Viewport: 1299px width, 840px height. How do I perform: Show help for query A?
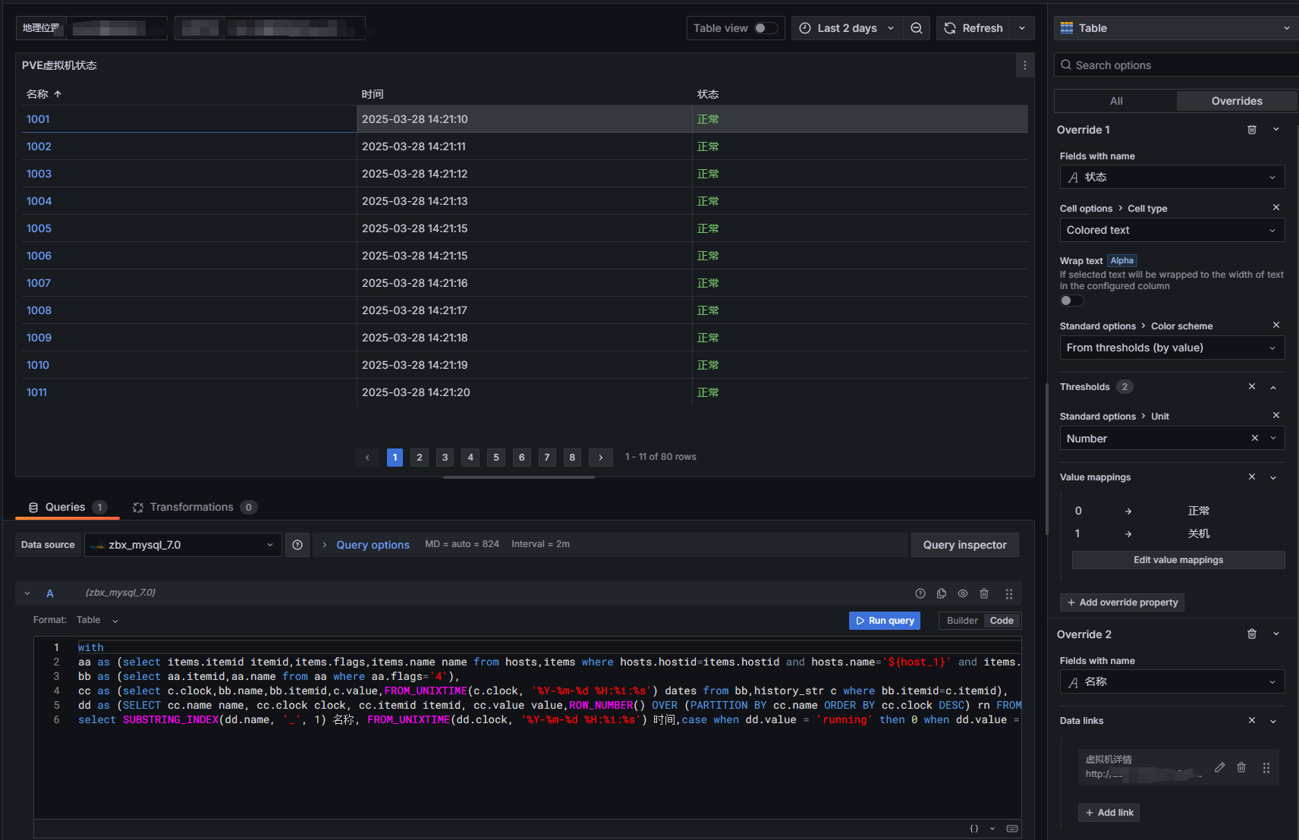pyautogui.click(x=920, y=593)
